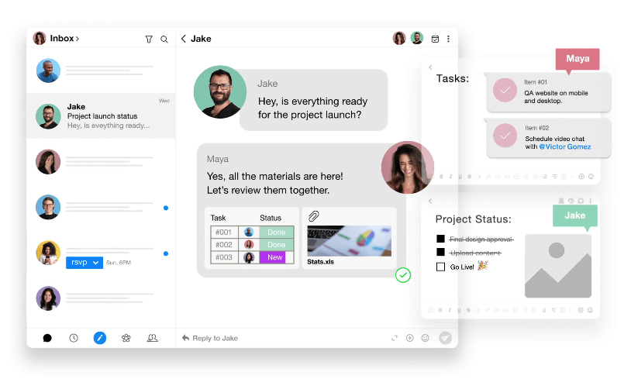Image resolution: width=631 pixels, height=379 pixels.
Task: Click the search magnifier in Inbox header
Action: pyautogui.click(x=164, y=39)
